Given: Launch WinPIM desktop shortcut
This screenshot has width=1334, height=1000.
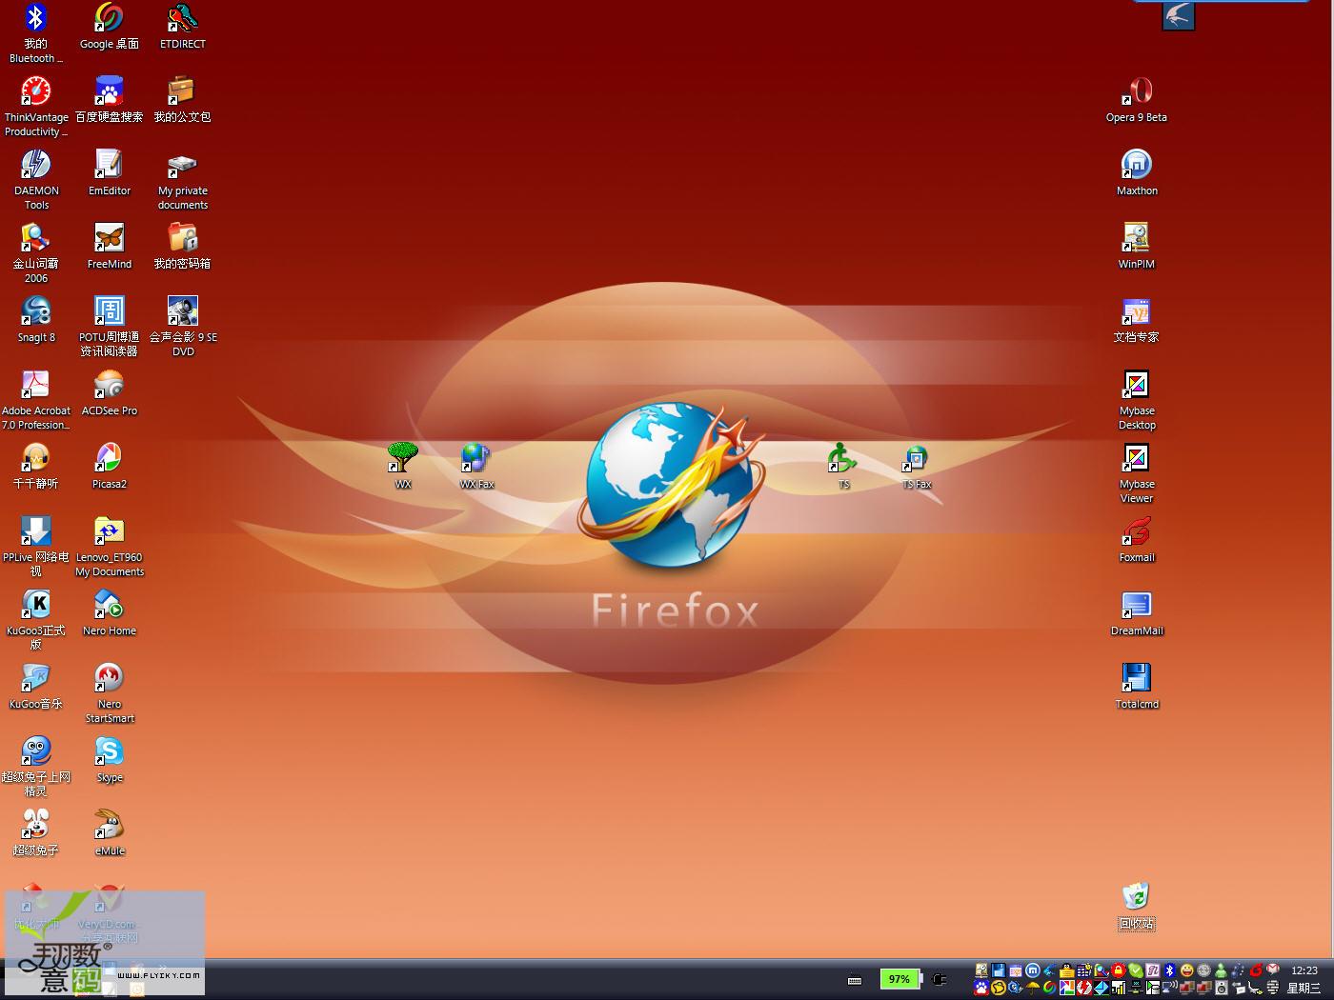Looking at the screenshot, I should click(1136, 247).
